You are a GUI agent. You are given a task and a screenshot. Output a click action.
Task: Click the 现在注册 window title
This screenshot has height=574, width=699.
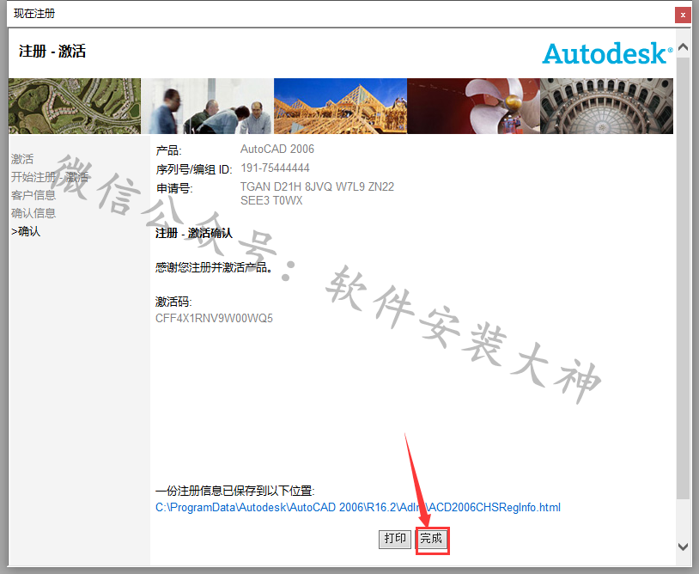tap(34, 14)
